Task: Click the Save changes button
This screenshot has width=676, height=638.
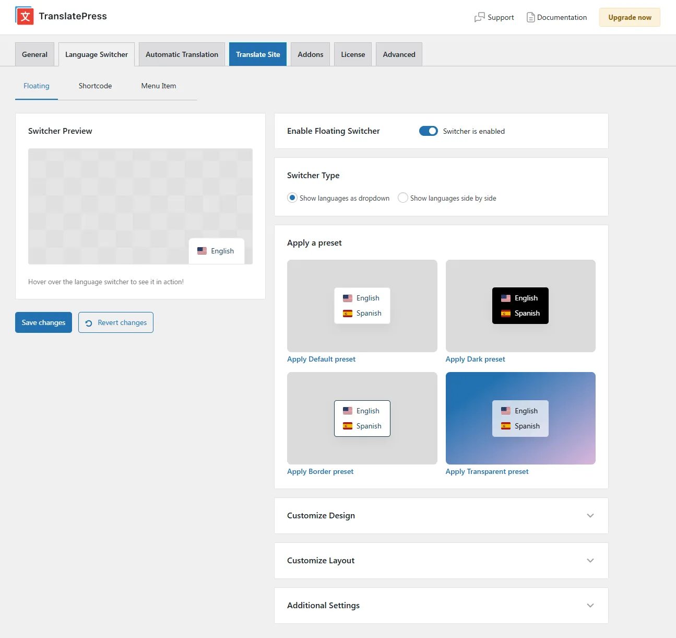Action: [43, 322]
